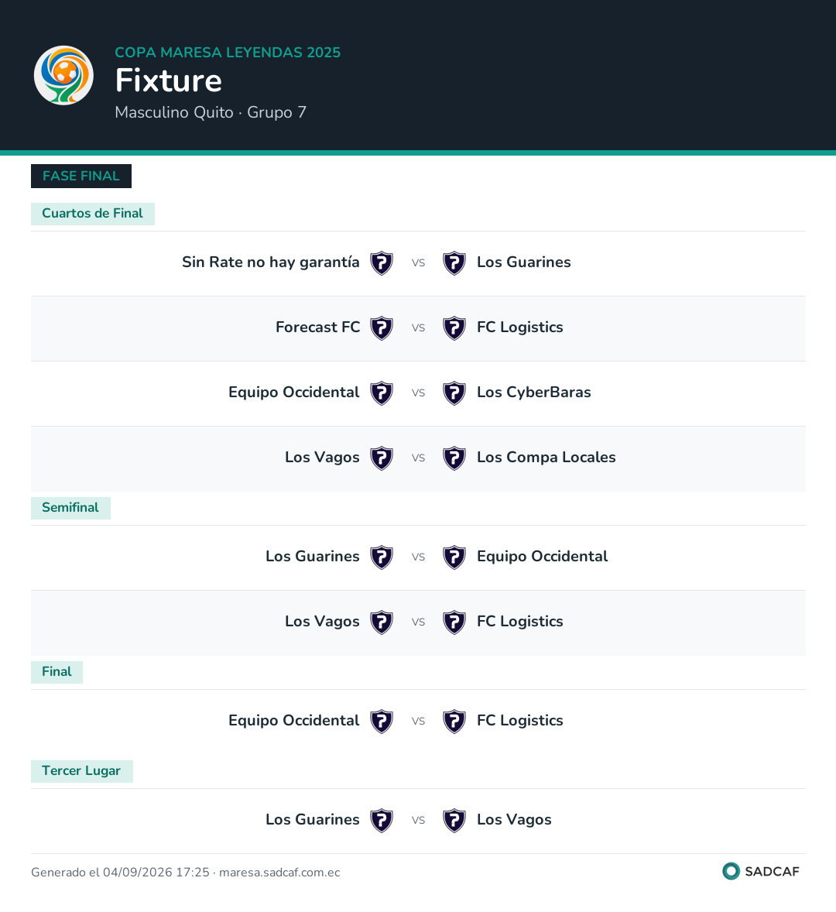Click Los CyberBaras team shield icon

[x=454, y=393]
